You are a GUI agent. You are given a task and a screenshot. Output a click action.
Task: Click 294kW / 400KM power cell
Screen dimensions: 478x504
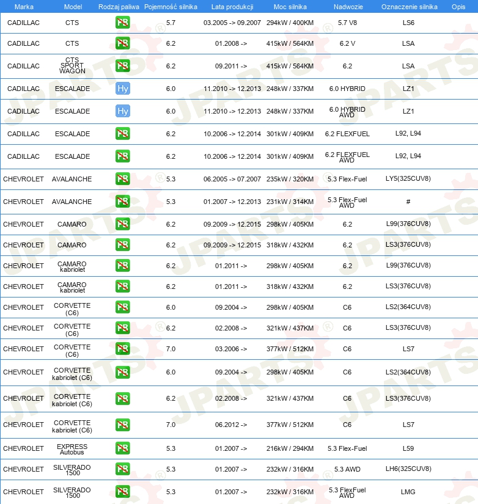290,23
